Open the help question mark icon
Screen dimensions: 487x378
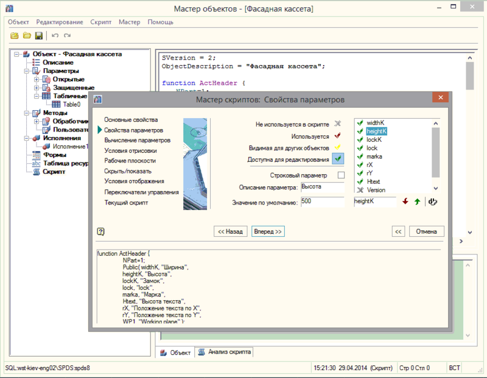(101, 231)
